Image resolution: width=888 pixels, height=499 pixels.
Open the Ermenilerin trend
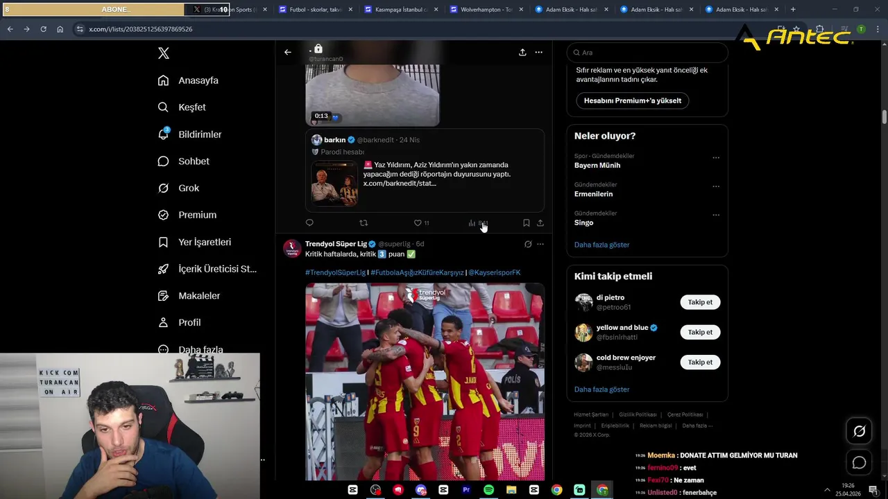pyautogui.click(x=593, y=194)
